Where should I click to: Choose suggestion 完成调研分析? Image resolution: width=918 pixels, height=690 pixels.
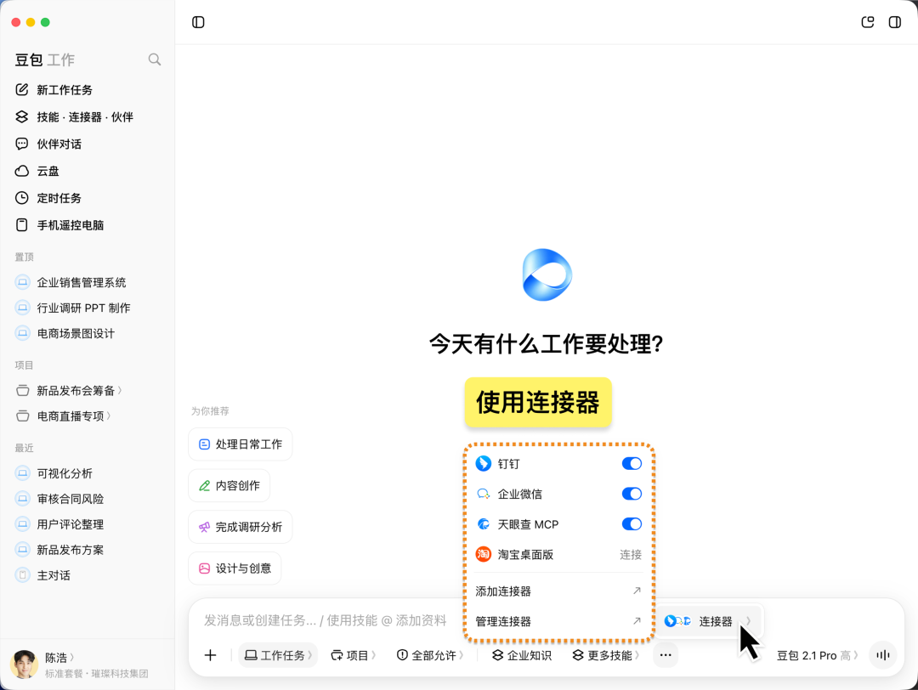pyautogui.click(x=240, y=527)
